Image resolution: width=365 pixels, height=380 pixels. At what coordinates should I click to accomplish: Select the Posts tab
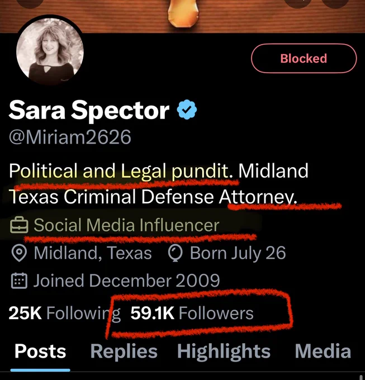tap(40, 351)
